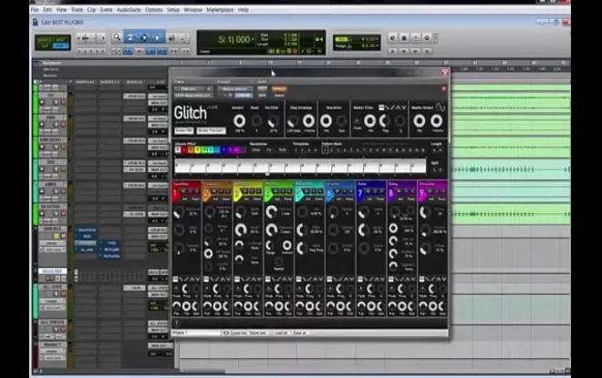Choose template 3 in Templates
Screen dimensions: 602x378
click(309, 150)
